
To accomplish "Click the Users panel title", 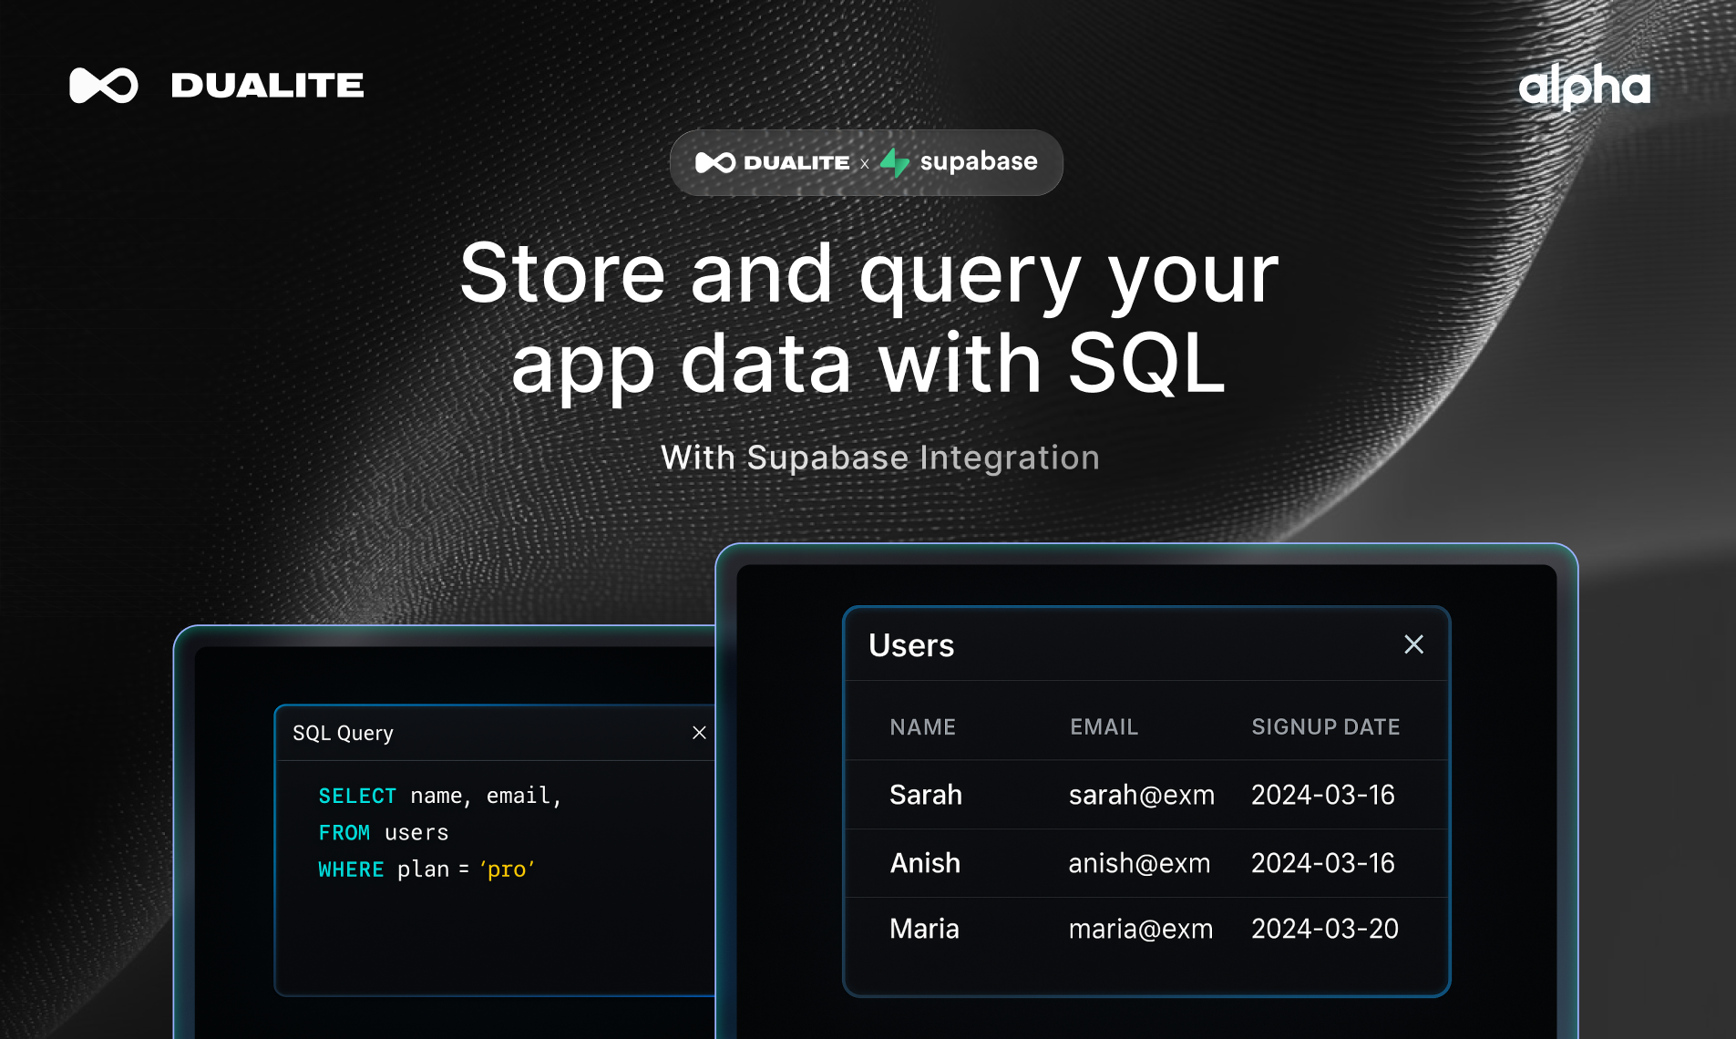I will (911, 645).
